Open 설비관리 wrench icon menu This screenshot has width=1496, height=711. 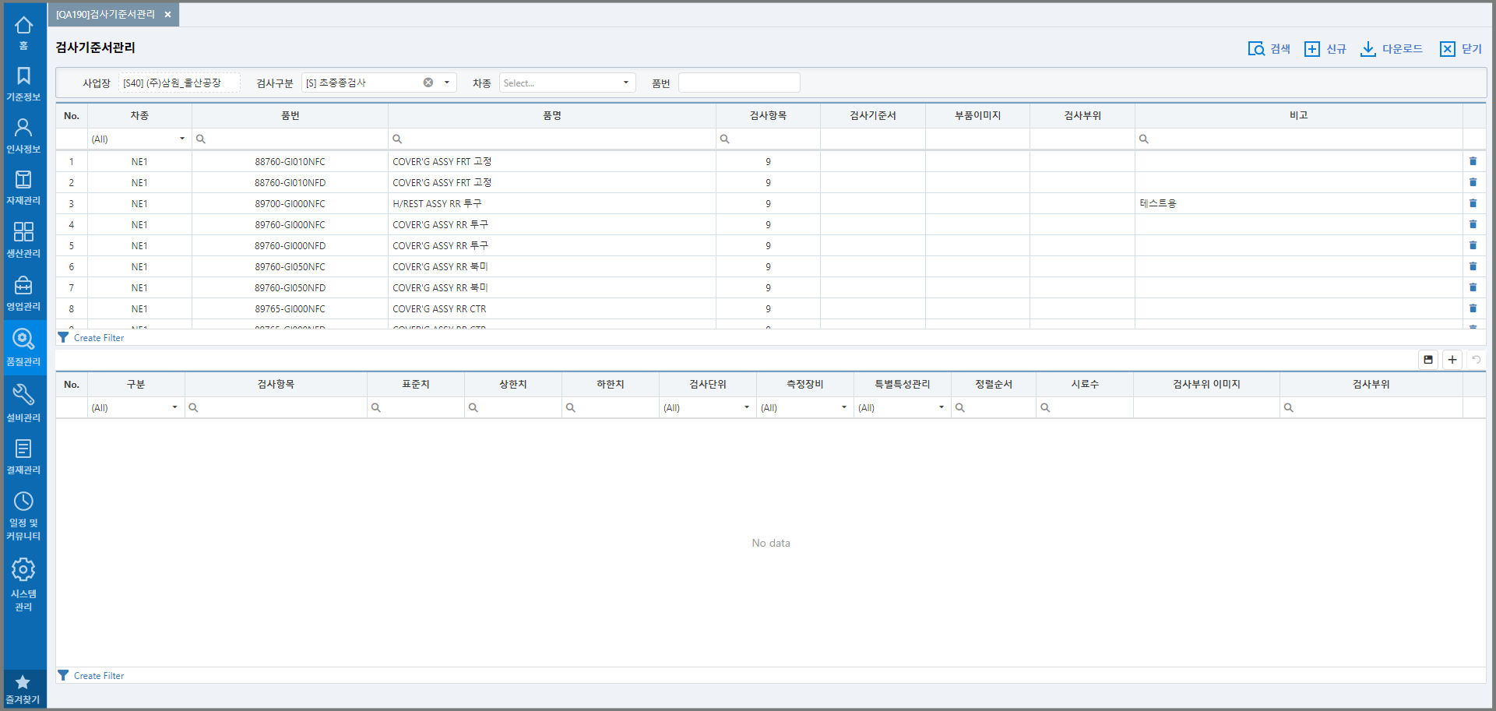23,403
